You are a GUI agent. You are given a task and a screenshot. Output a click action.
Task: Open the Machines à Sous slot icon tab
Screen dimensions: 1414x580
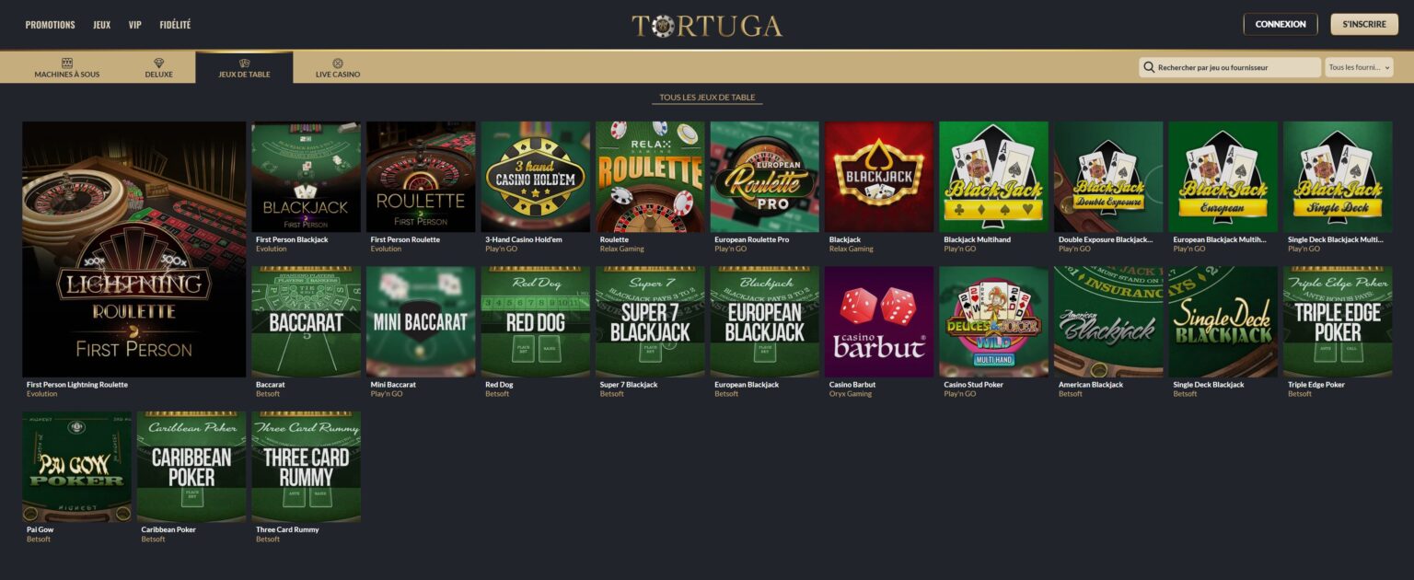click(x=67, y=63)
